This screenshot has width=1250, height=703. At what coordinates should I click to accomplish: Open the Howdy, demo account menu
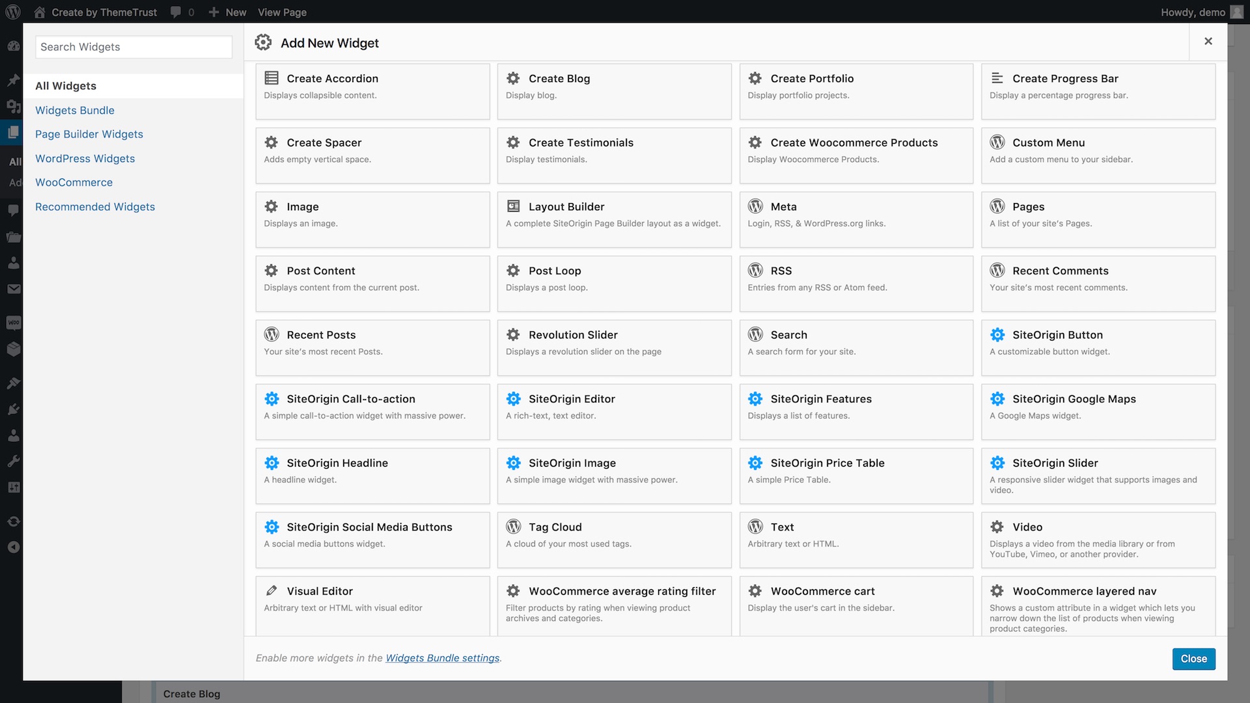[x=1202, y=12]
